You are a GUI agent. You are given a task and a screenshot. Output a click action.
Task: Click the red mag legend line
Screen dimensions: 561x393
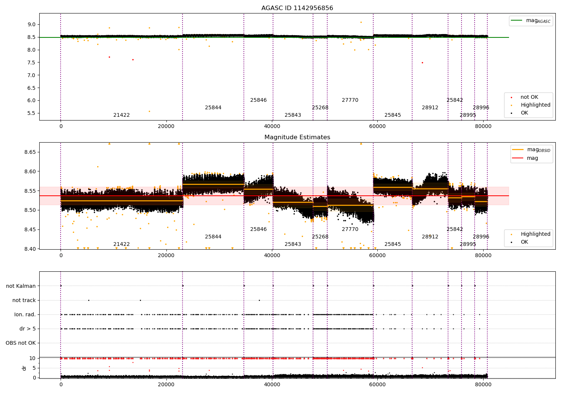pyautogui.click(x=518, y=158)
